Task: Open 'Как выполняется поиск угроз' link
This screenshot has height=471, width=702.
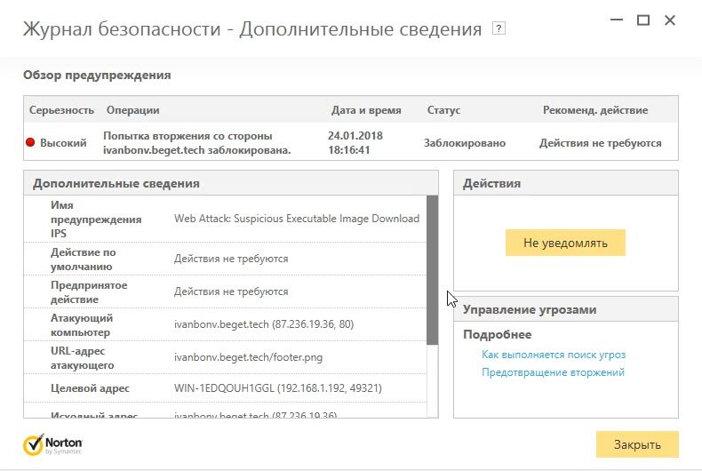Action: (554, 355)
